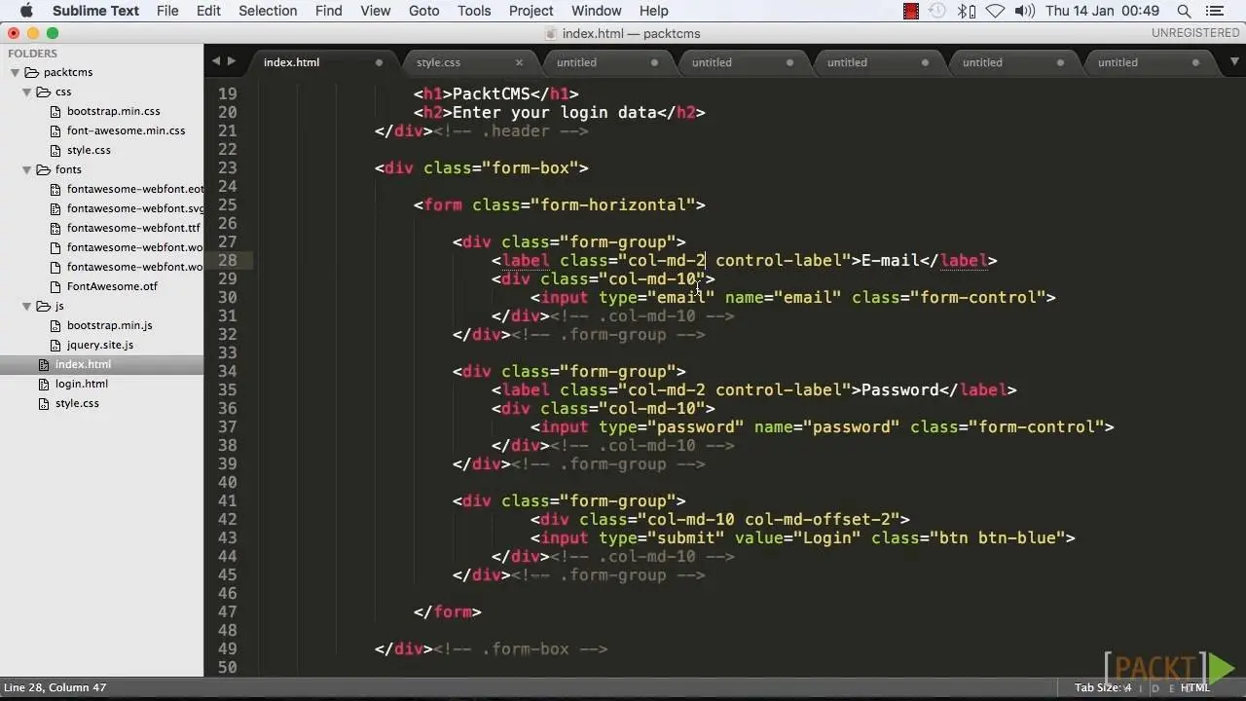Click the js folder icon

click(43, 306)
